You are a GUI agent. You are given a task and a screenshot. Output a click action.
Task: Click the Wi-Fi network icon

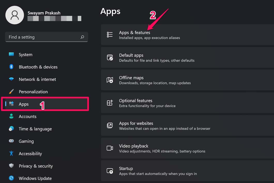[11, 79]
